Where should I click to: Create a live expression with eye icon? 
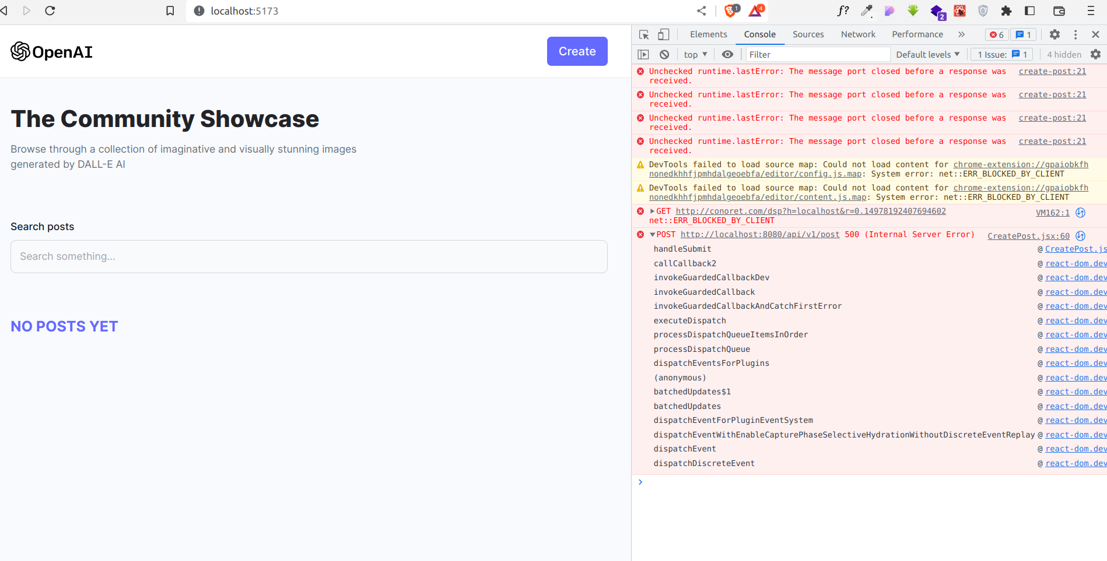[727, 54]
